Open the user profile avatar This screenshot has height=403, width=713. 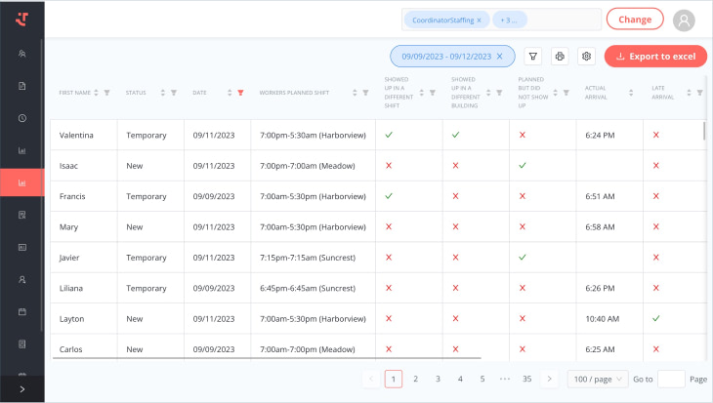pyautogui.click(x=686, y=20)
